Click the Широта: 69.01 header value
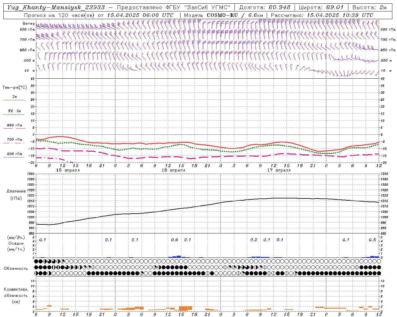 321,7
